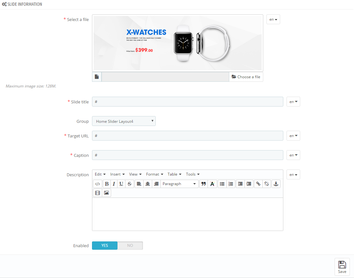Toggle bold formatting in description editor
Screen dimensions: 354x278
pyautogui.click(x=107, y=184)
